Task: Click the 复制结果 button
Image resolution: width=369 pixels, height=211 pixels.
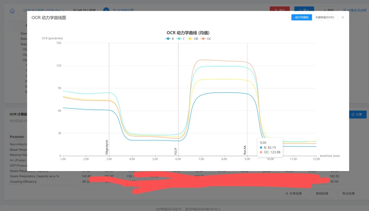Action: click(322, 194)
